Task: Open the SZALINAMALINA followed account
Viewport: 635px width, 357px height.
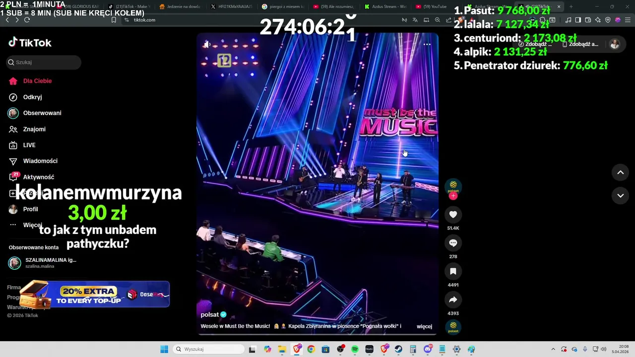Action: pyautogui.click(x=42, y=263)
